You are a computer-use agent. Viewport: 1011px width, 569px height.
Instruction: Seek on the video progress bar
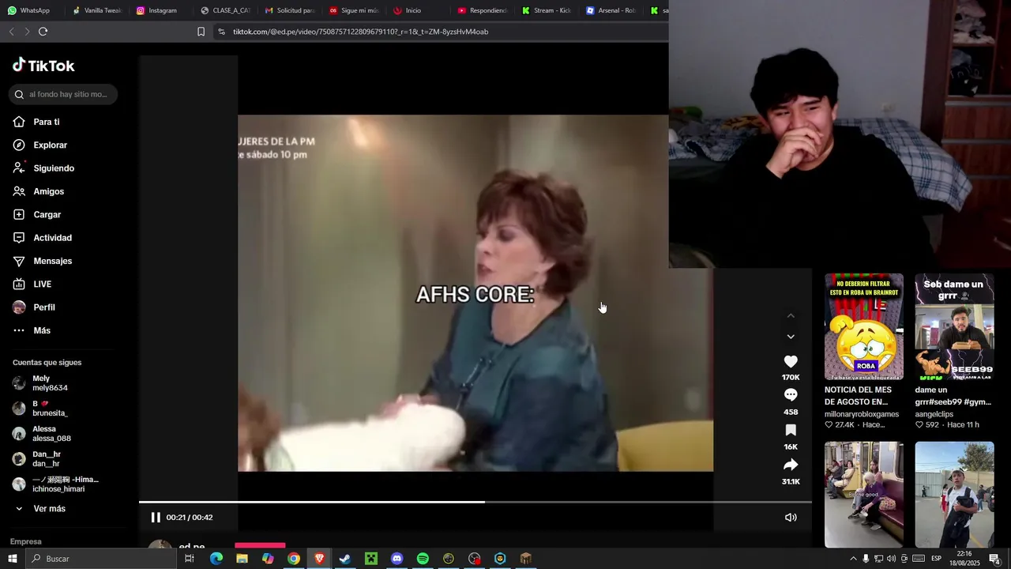click(x=475, y=502)
